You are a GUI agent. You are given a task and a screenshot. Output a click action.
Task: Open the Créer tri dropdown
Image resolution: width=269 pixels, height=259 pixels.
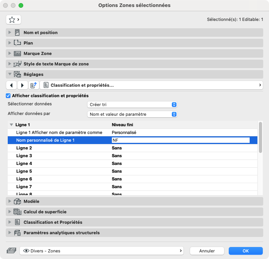coord(132,105)
